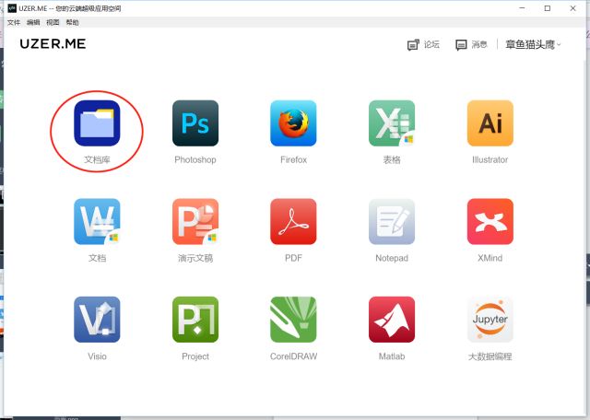Click the 论坛 link text
590x420 pixels.
431,44
